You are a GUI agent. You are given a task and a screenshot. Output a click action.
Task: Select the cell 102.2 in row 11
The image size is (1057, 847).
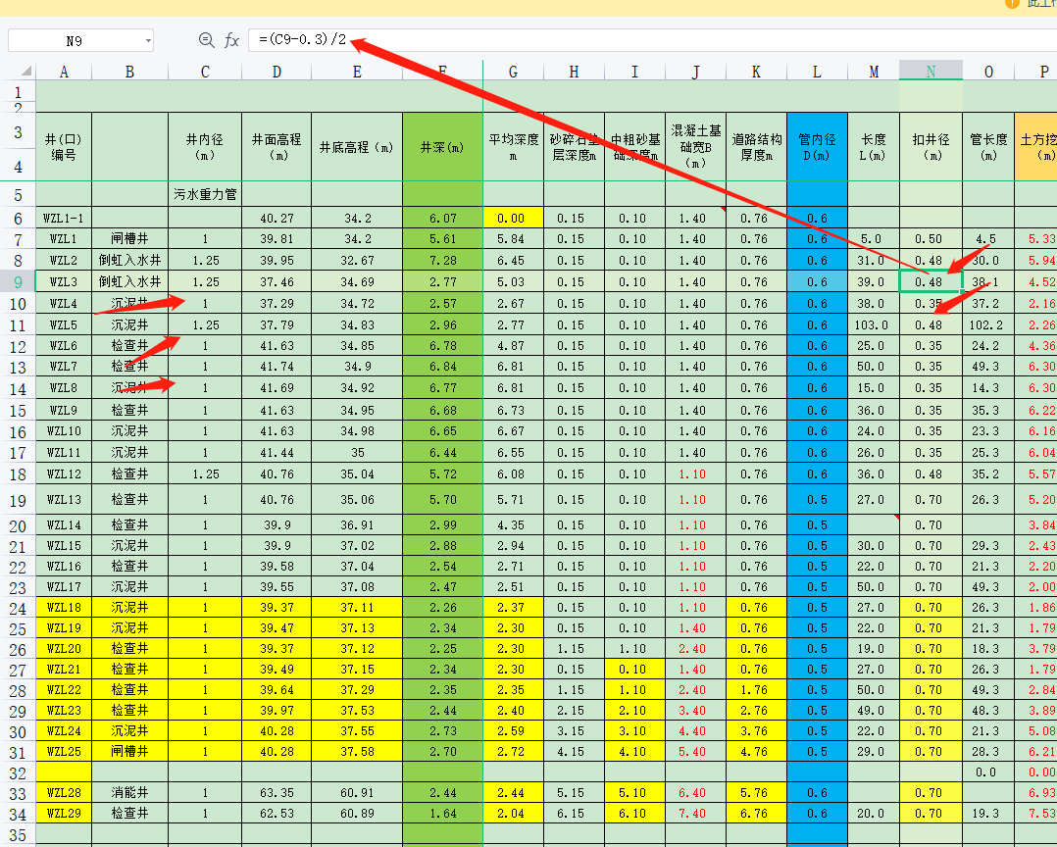pos(988,325)
